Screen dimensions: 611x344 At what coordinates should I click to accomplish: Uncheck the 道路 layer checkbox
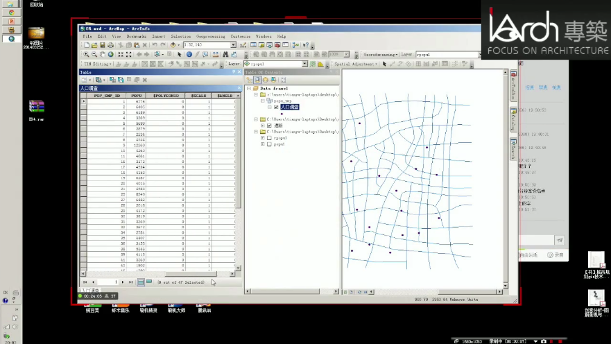click(269, 125)
